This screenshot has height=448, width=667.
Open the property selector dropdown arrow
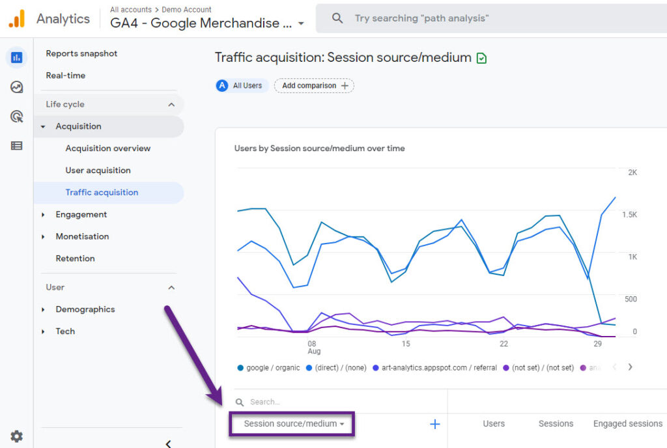(x=301, y=23)
